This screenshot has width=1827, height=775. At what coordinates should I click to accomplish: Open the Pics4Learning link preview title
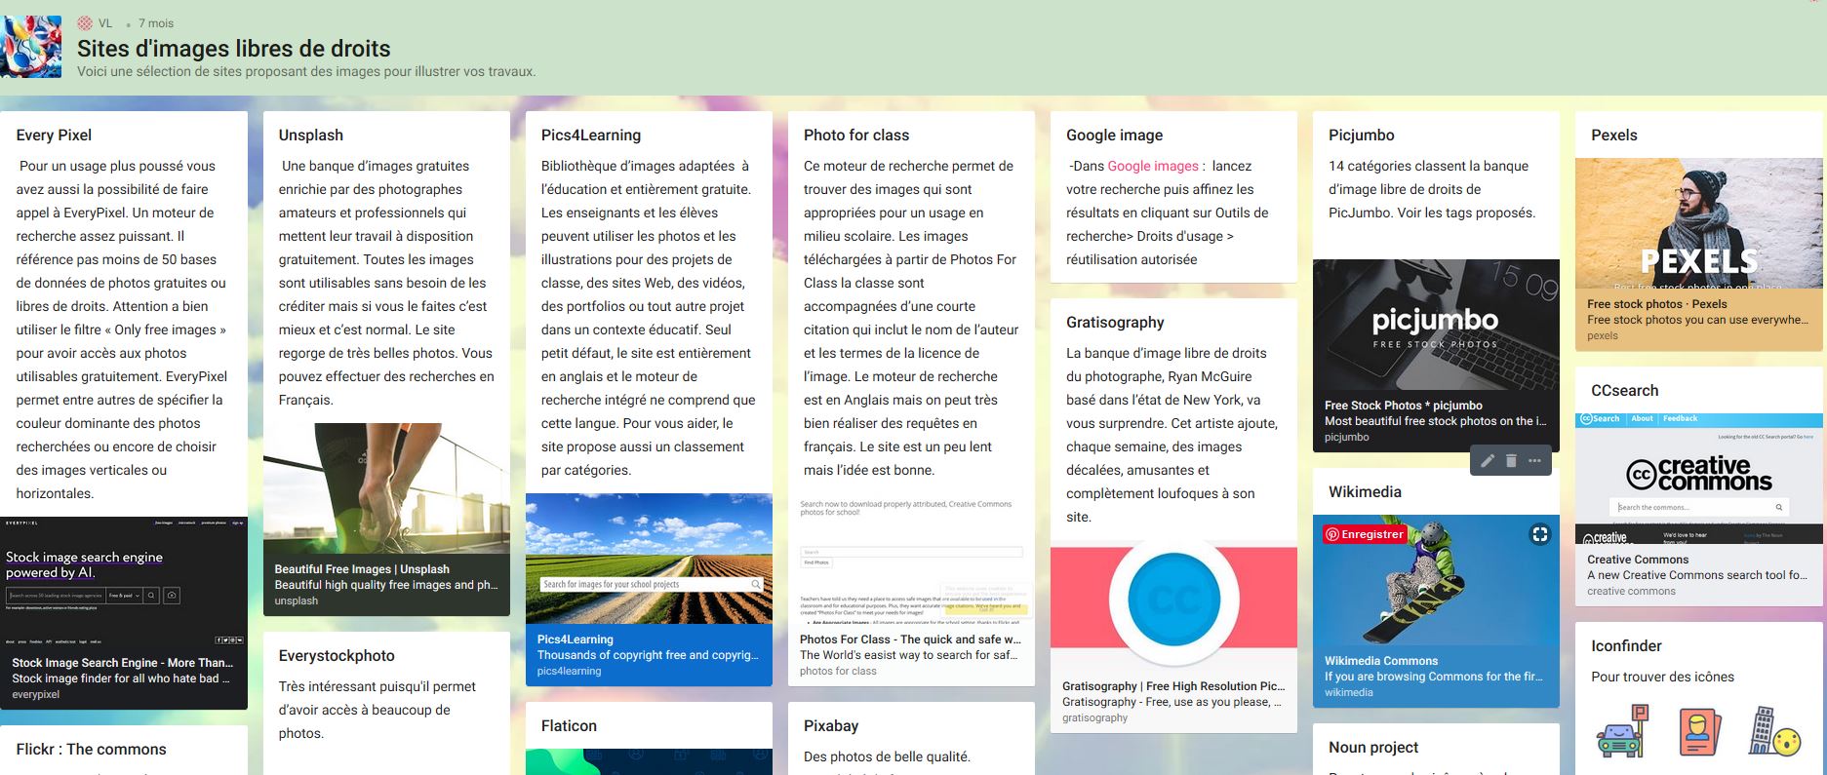575,639
